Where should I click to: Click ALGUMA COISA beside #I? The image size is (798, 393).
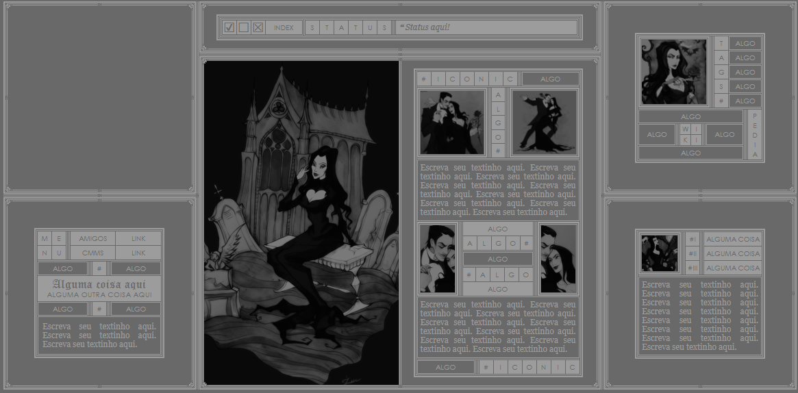pyautogui.click(x=733, y=239)
